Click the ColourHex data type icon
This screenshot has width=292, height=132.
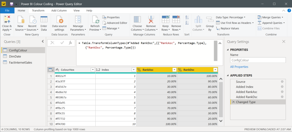[58, 70]
